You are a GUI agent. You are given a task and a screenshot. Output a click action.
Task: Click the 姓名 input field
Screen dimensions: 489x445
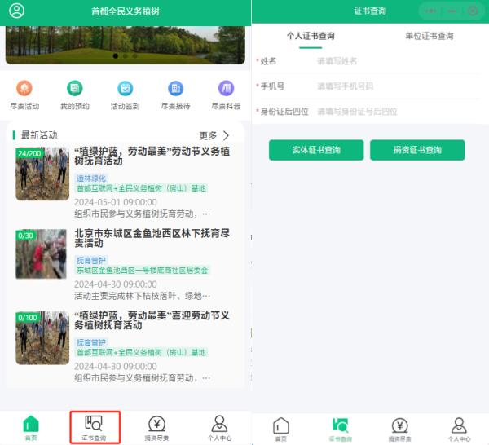(x=391, y=61)
